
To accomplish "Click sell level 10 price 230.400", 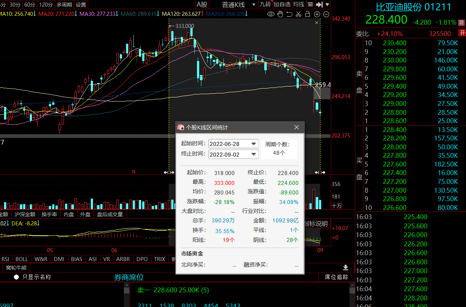I will [x=395, y=43].
